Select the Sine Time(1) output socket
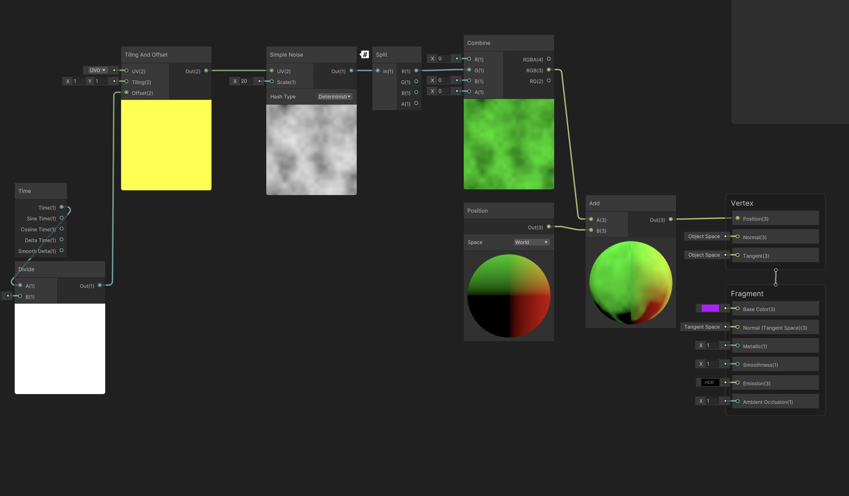Viewport: 849px width, 496px height. (62, 218)
